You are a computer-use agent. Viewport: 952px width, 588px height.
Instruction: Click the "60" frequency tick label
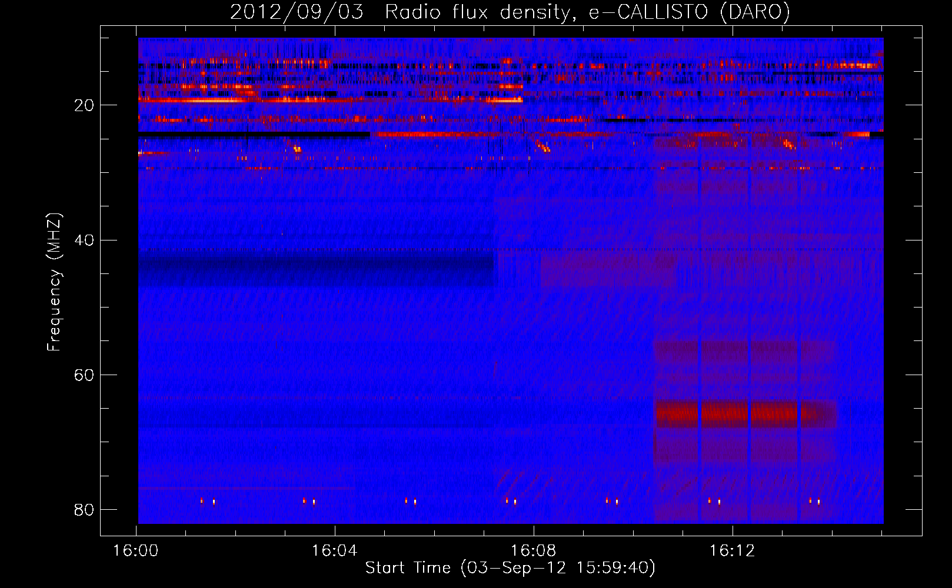tap(83, 375)
